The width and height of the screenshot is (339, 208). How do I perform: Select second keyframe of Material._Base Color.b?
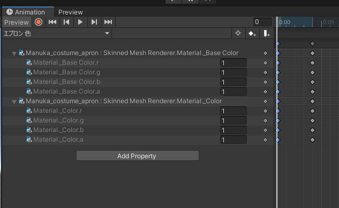[x=312, y=82]
